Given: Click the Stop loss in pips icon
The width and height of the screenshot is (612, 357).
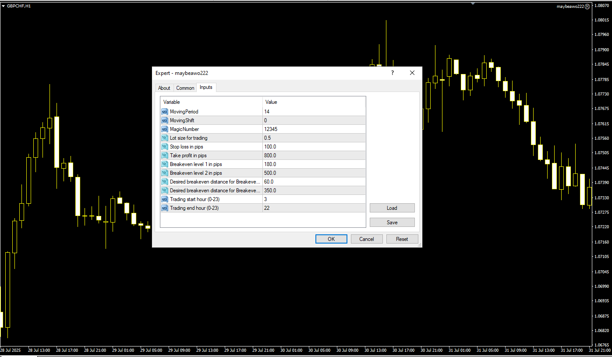Looking at the screenshot, I should tap(164, 147).
